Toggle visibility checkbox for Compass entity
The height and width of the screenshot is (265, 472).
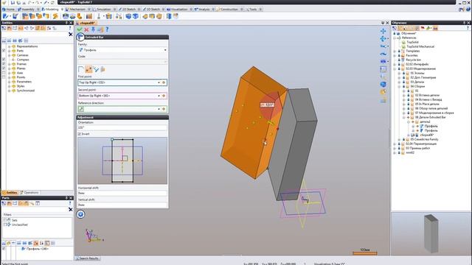[x=4, y=60]
